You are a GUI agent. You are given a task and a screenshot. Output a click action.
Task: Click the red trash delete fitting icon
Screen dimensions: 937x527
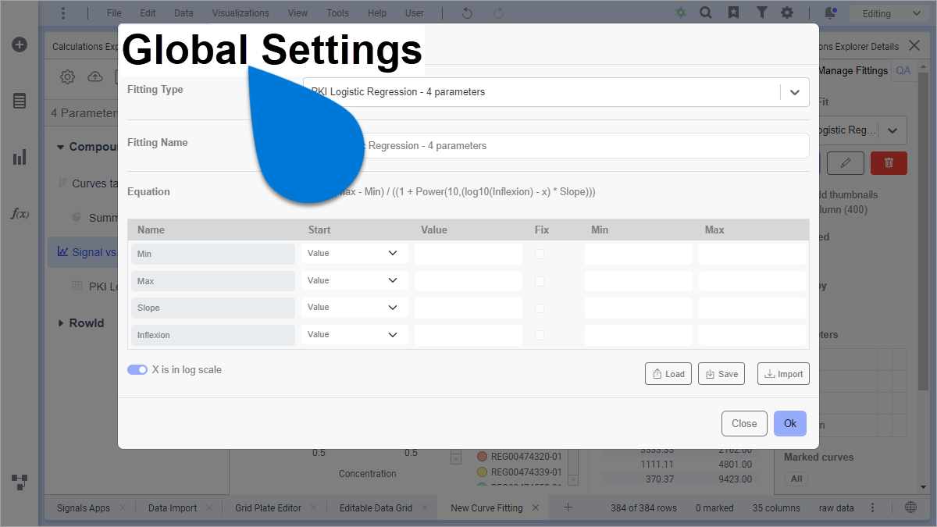pyautogui.click(x=888, y=162)
